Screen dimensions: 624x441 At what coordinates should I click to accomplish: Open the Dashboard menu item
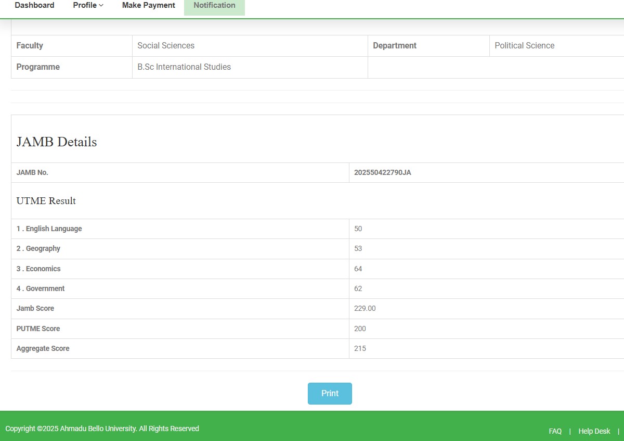click(x=34, y=5)
